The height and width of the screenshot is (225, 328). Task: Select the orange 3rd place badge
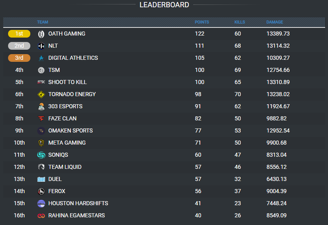[19, 58]
